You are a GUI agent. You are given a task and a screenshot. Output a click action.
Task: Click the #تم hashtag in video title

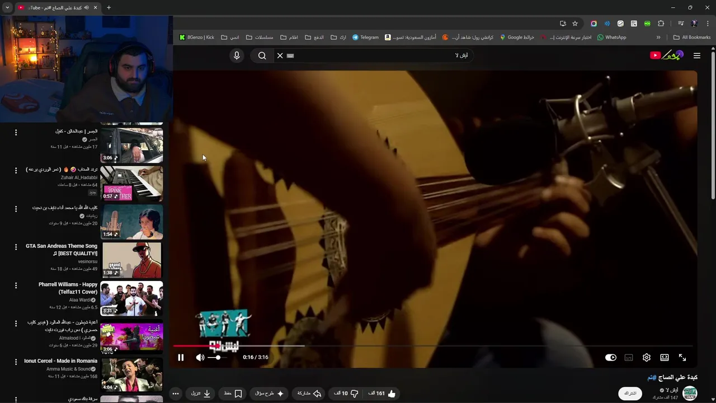(x=652, y=378)
